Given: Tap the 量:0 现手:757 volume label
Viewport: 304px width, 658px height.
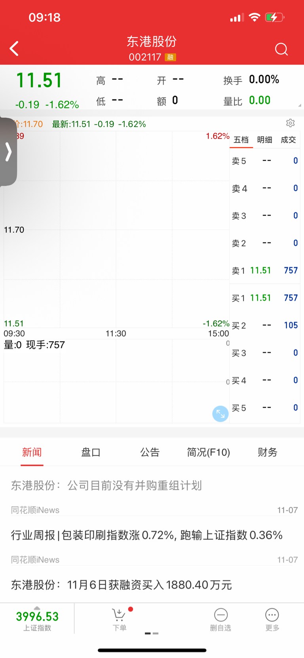Looking at the screenshot, I should [x=34, y=345].
